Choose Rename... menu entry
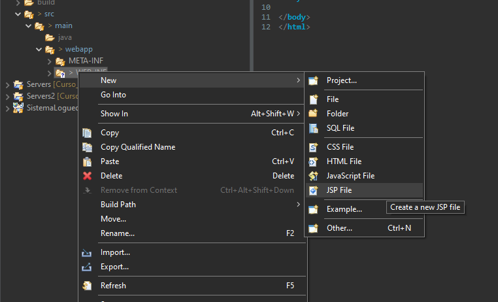Screen dimensions: 498x302 118,233
